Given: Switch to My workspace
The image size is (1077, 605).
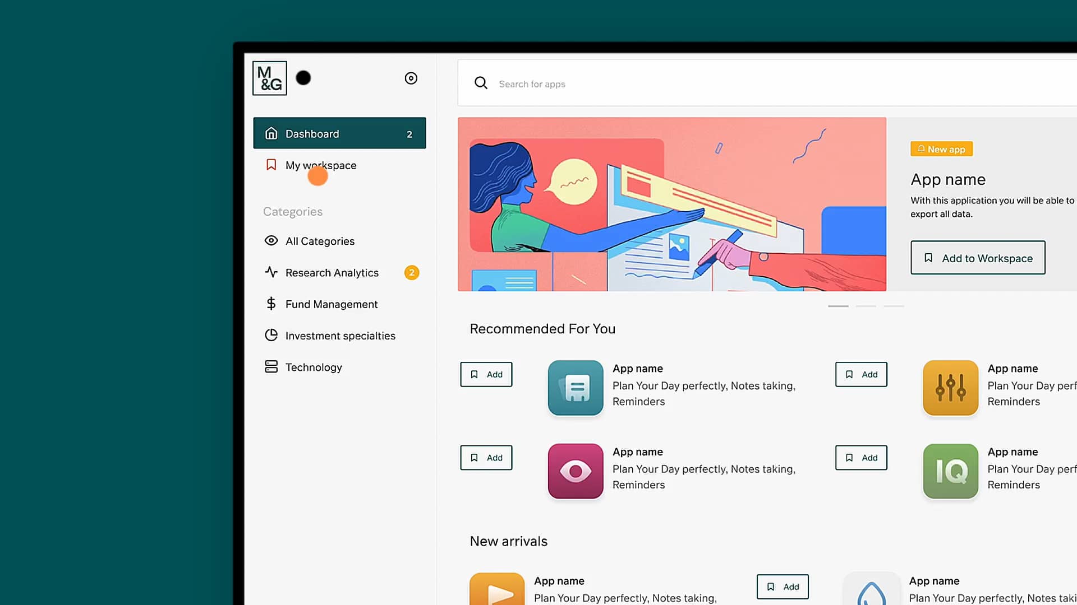Looking at the screenshot, I should click(321, 165).
